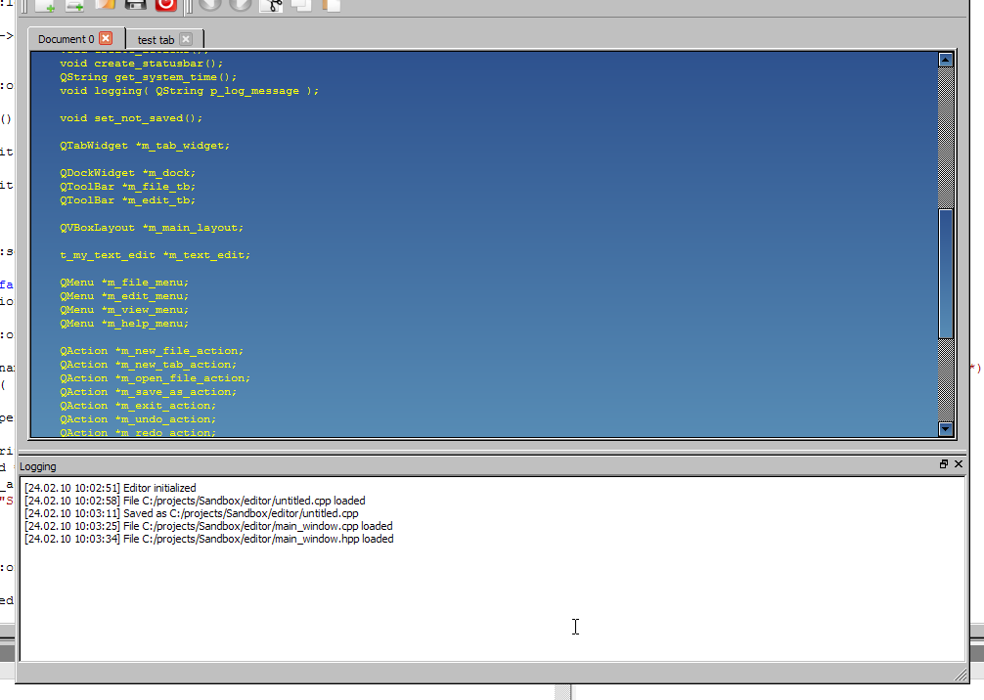Image resolution: width=984 pixels, height=700 pixels.
Task: Close the Logging dock panel
Action: pyautogui.click(x=959, y=464)
